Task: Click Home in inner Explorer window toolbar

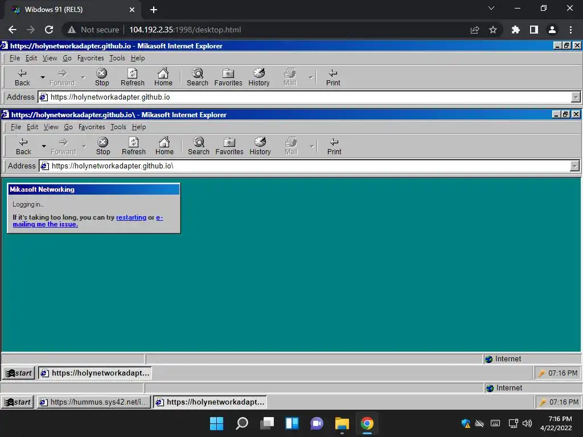Action: tap(165, 146)
